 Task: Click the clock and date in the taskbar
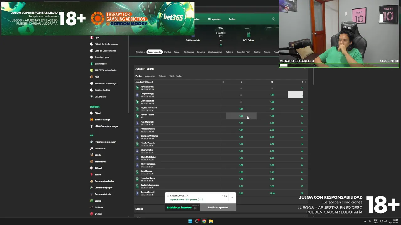coord(393,221)
